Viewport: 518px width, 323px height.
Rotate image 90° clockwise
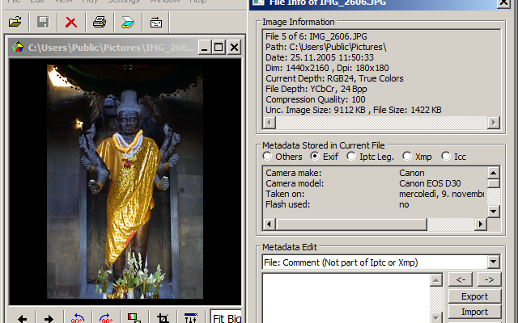tap(106, 317)
